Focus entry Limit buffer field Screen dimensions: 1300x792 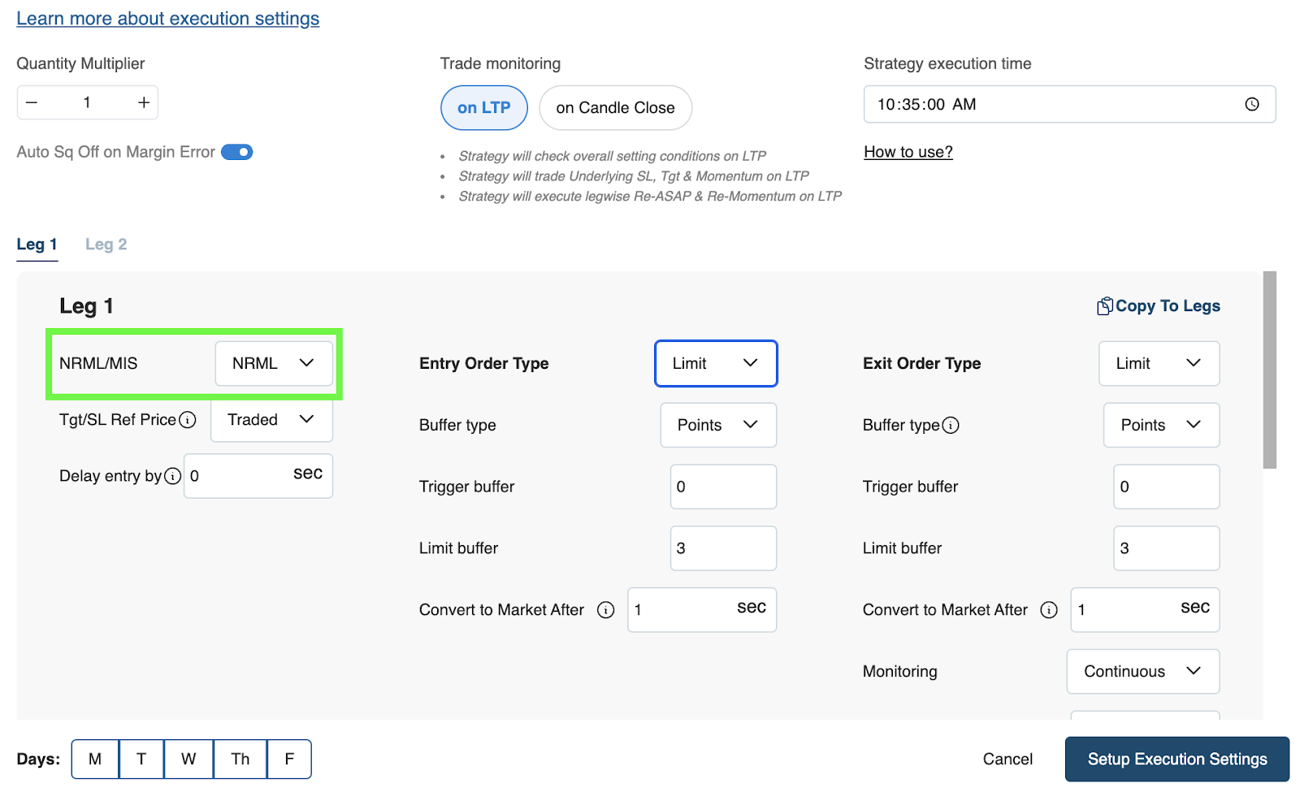click(723, 548)
